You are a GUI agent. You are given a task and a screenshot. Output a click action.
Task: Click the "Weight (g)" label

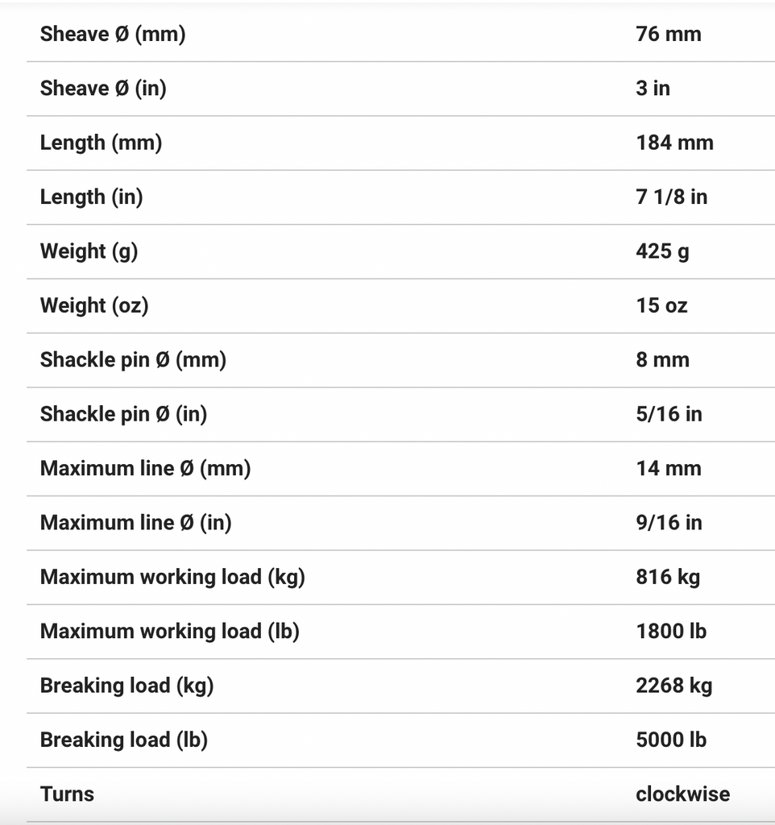click(89, 251)
